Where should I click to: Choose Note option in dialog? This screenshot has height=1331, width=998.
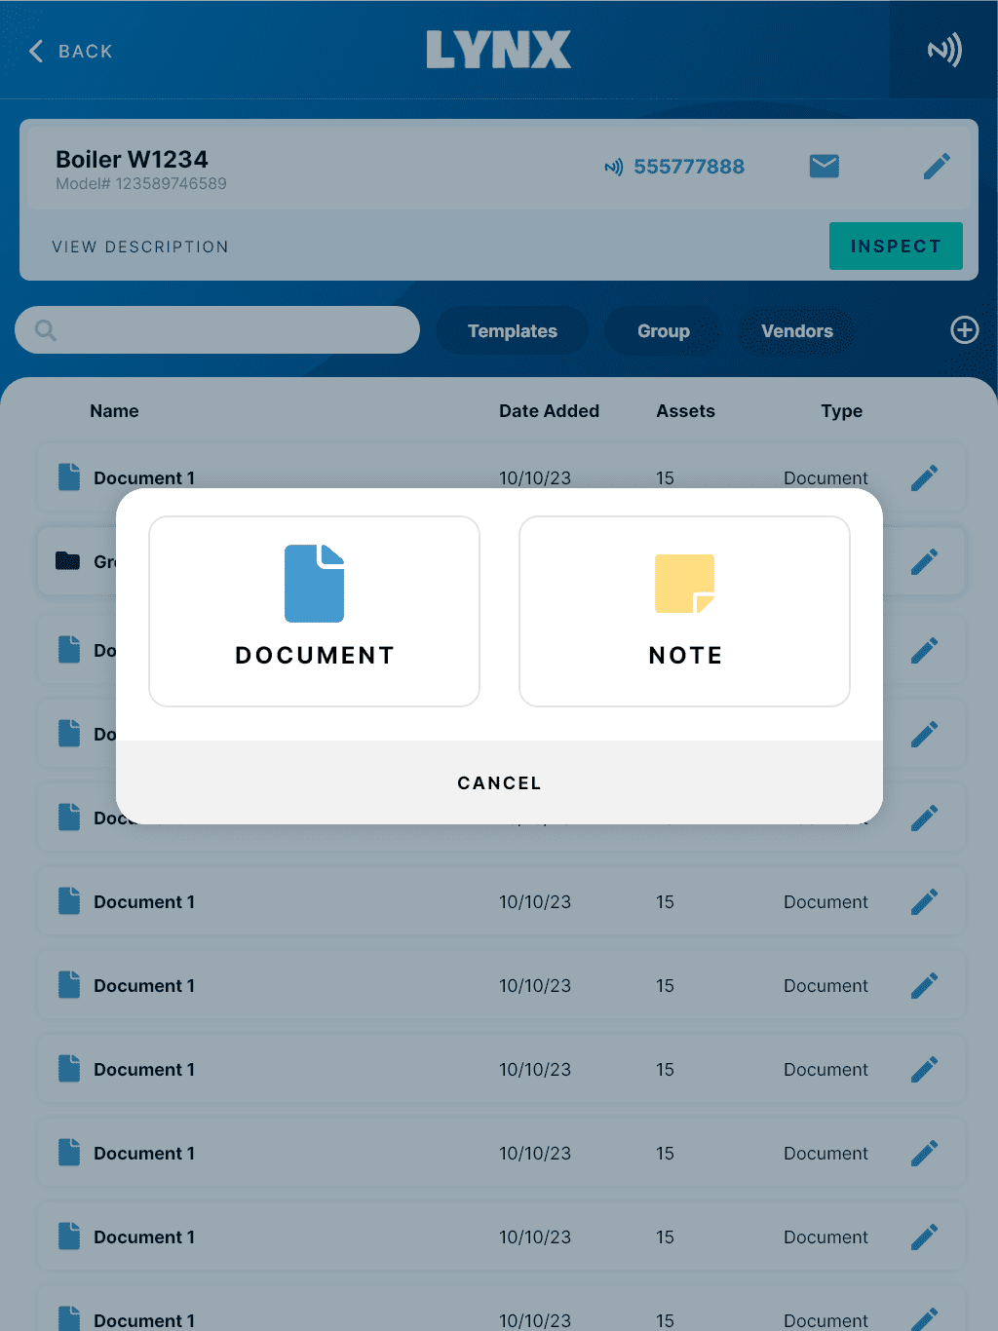coord(684,611)
